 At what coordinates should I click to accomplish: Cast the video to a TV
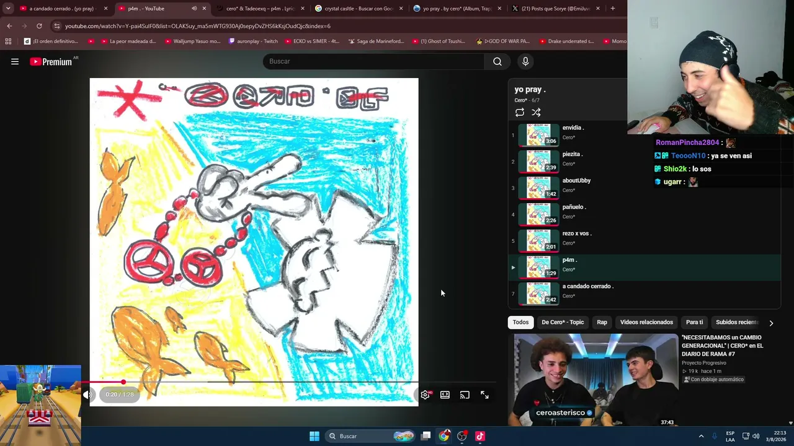465,395
